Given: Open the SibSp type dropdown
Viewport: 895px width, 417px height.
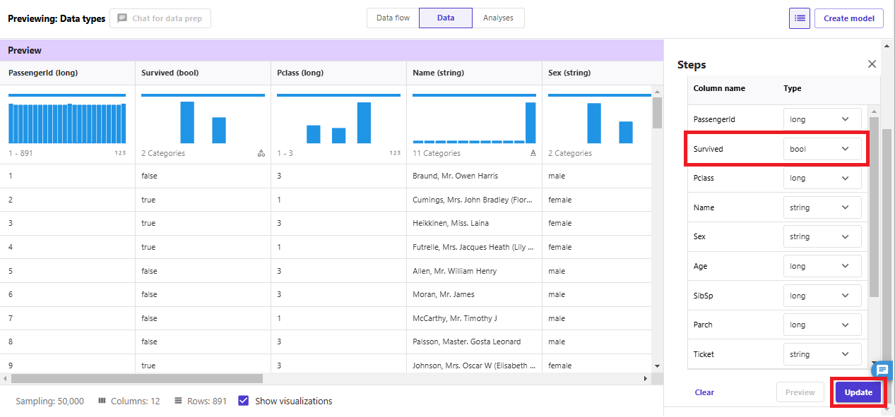Looking at the screenshot, I should click(822, 296).
